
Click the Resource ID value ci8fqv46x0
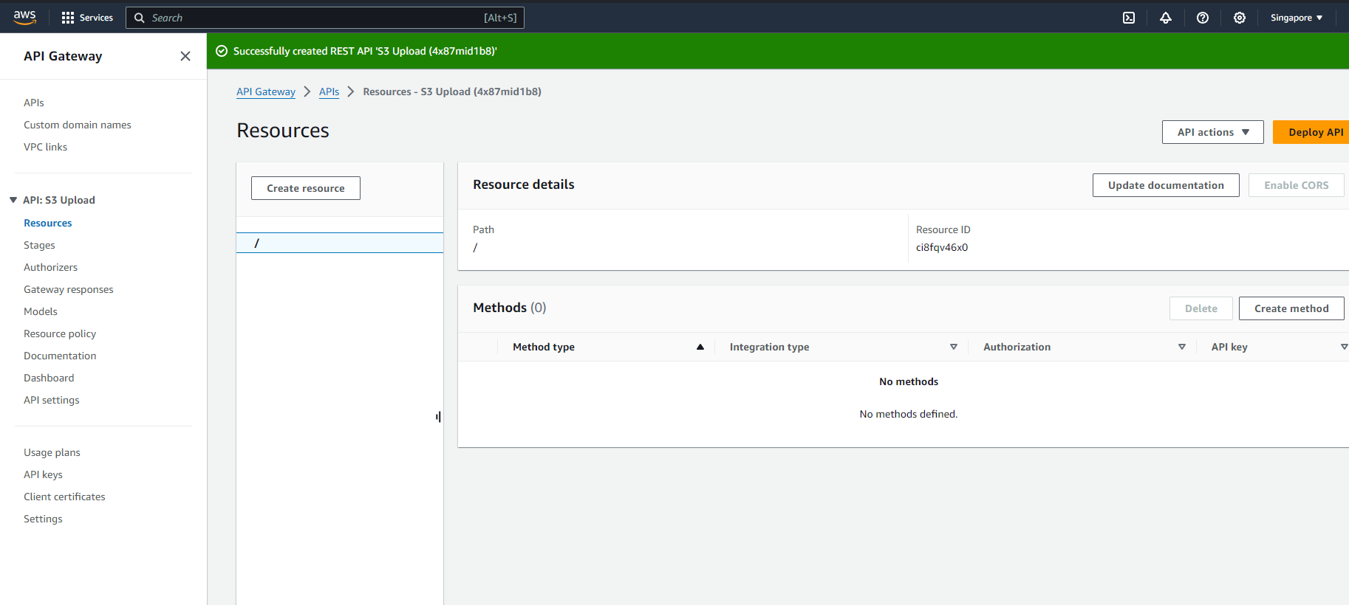[x=942, y=247]
